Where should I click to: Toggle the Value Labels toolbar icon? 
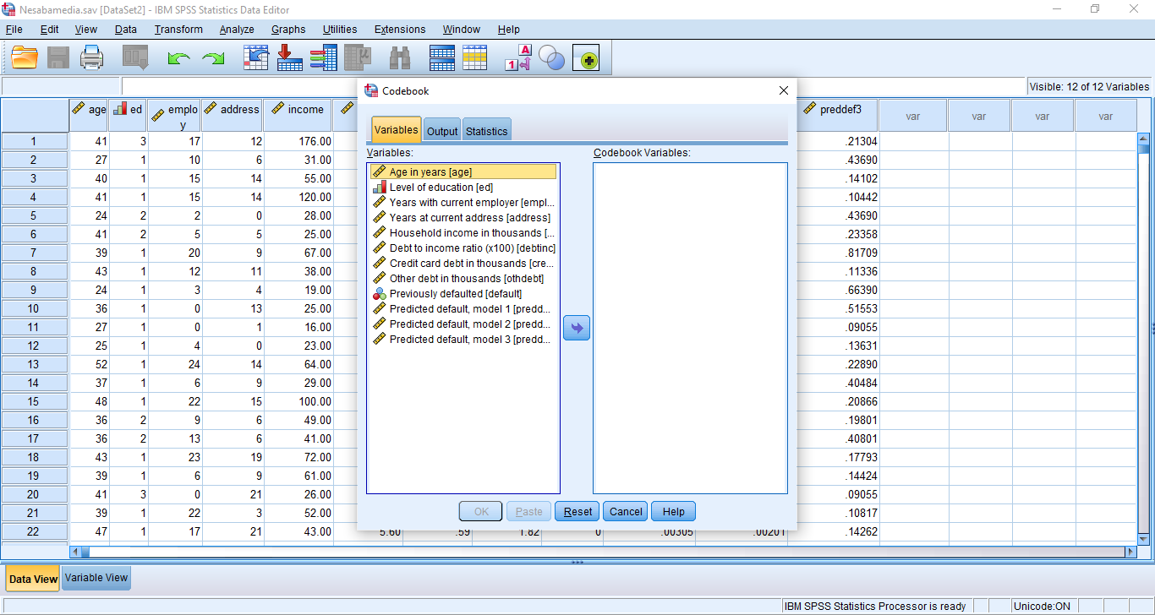tap(517, 57)
